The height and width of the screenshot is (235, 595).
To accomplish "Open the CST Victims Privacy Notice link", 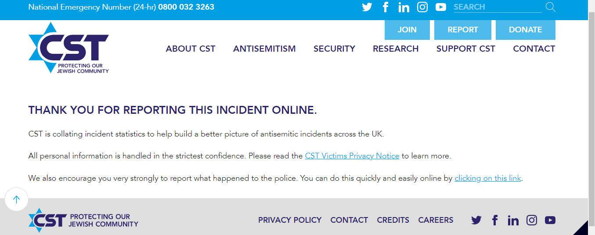I will tap(352, 156).
